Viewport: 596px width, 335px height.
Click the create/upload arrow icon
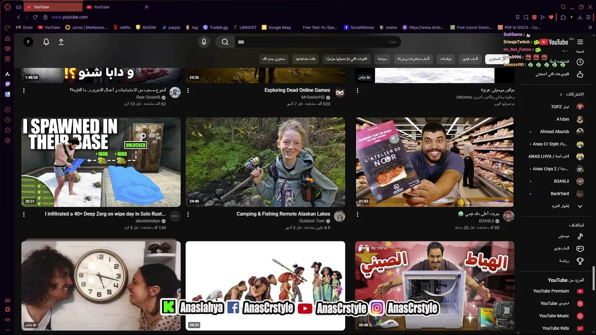(x=61, y=42)
